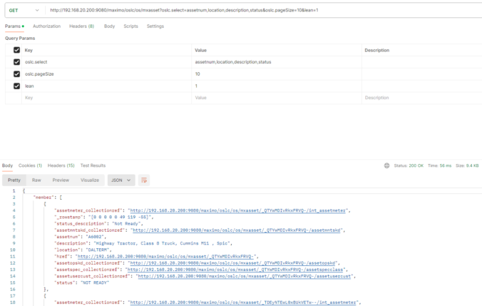This screenshot has height=306, width=482.
Task: Select the Preview response view
Action: 61,180
